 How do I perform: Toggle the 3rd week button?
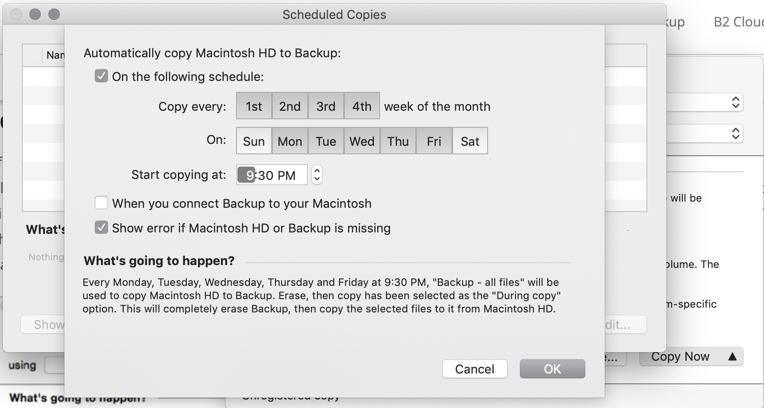click(x=326, y=106)
